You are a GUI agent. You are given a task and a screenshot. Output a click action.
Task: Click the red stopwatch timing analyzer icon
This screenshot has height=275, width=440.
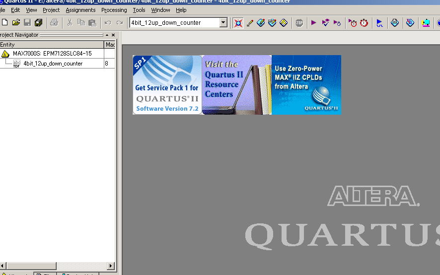click(x=364, y=23)
